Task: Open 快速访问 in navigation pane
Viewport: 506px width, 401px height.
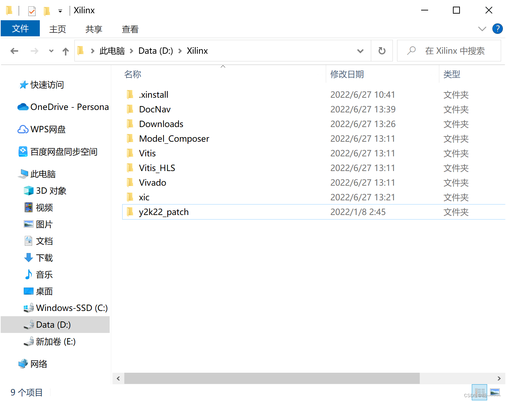Action: 42,85
